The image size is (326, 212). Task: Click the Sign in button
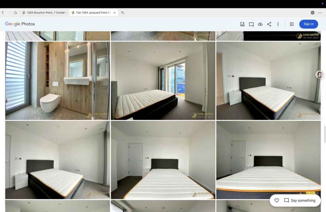(x=308, y=24)
